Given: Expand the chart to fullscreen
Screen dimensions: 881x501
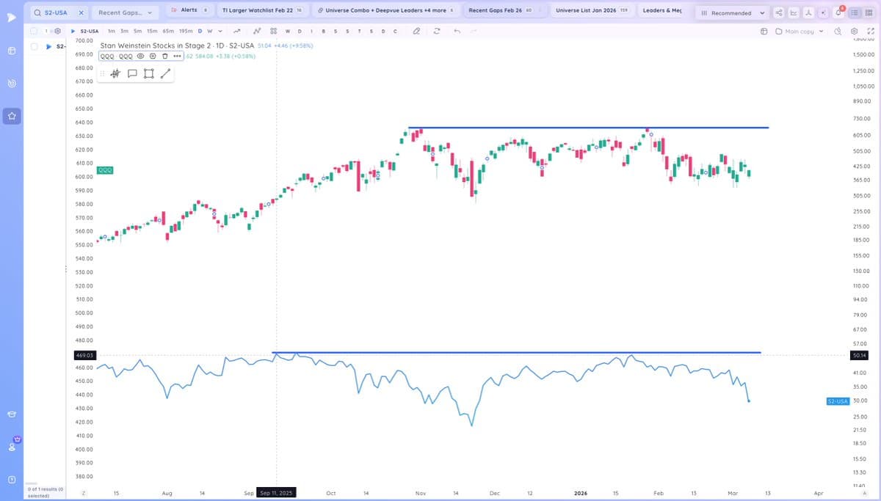Looking at the screenshot, I should 872,32.
